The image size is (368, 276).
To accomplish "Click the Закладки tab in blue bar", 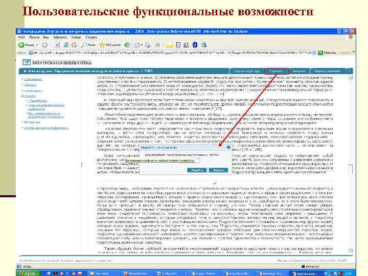I will pyautogui.click(x=299, y=71).
